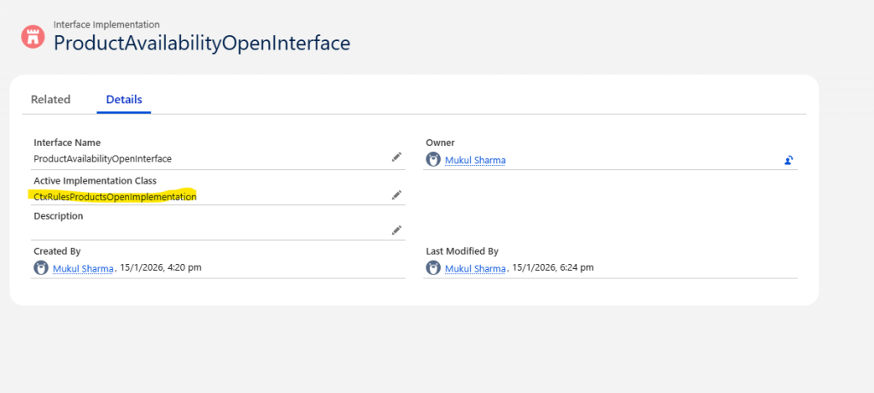Viewport: 874px width, 393px height.
Task: Click the Change Owner icon
Action: pyautogui.click(x=789, y=160)
